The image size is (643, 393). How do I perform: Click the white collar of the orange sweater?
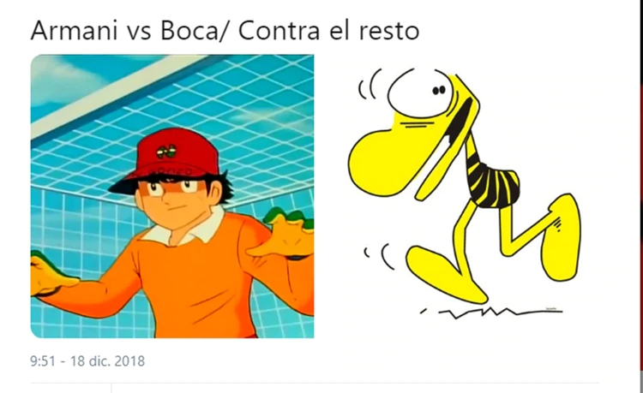click(184, 231)
